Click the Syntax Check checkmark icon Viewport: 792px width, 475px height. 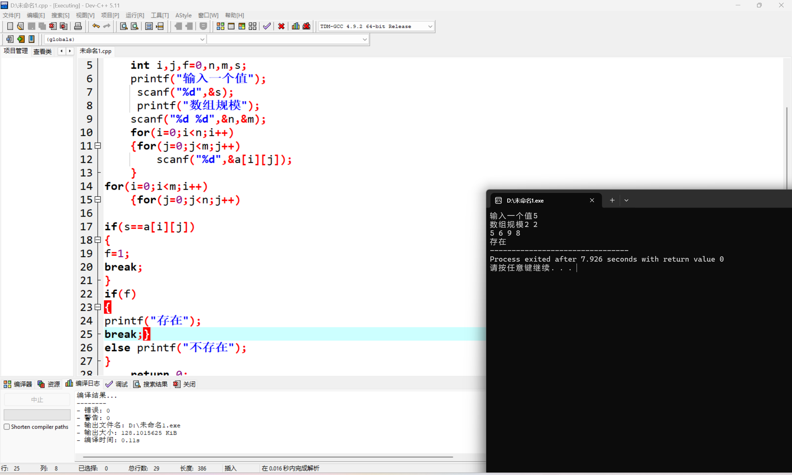[267, 26]
